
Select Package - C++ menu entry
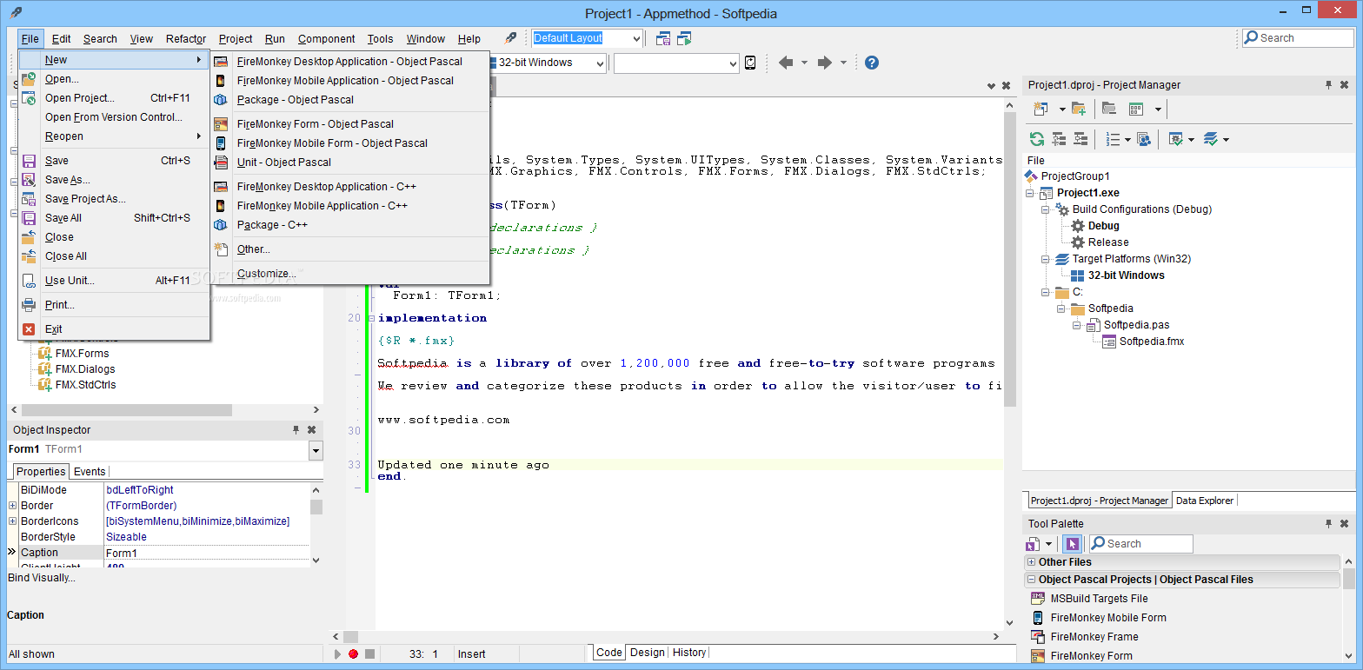coord(349,225)
